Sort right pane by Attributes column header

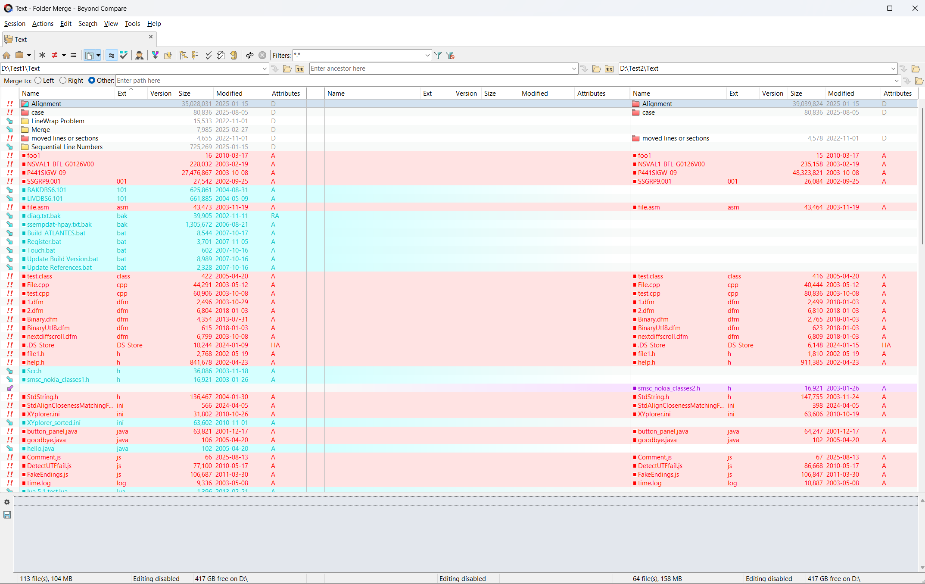899,94
